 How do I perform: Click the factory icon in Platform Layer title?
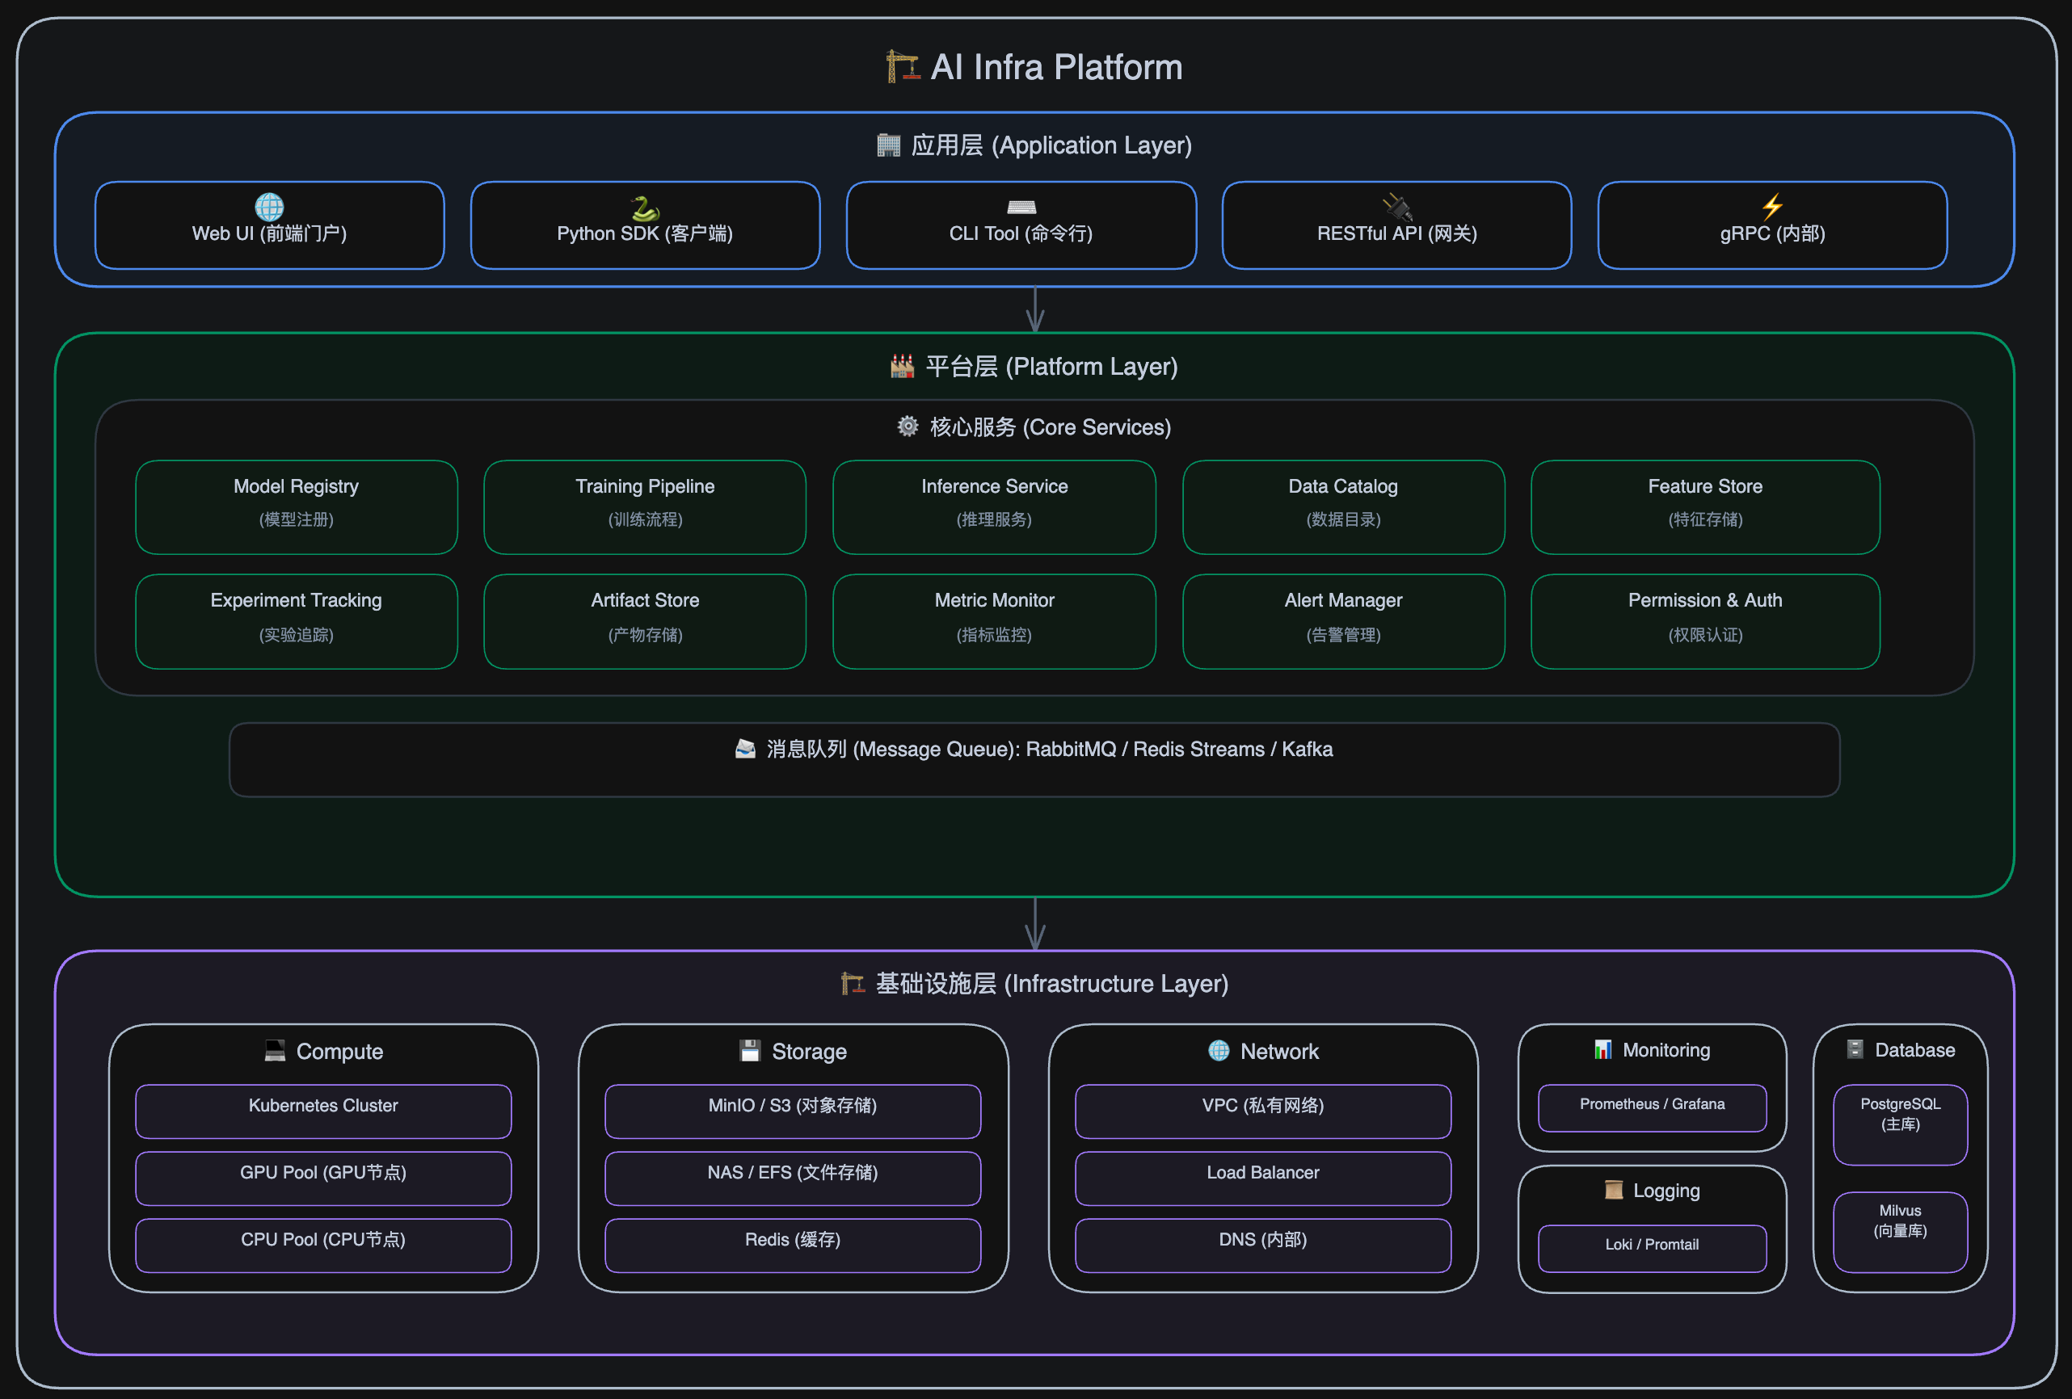[903, 366]
